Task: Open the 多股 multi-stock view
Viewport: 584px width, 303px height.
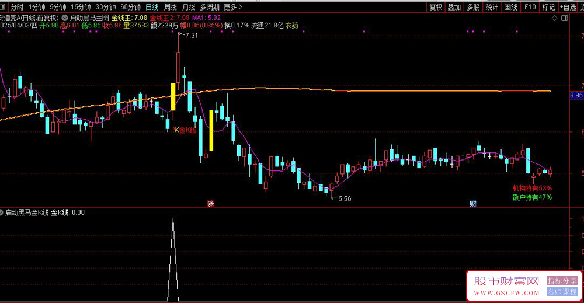Action: pos(473,7)
